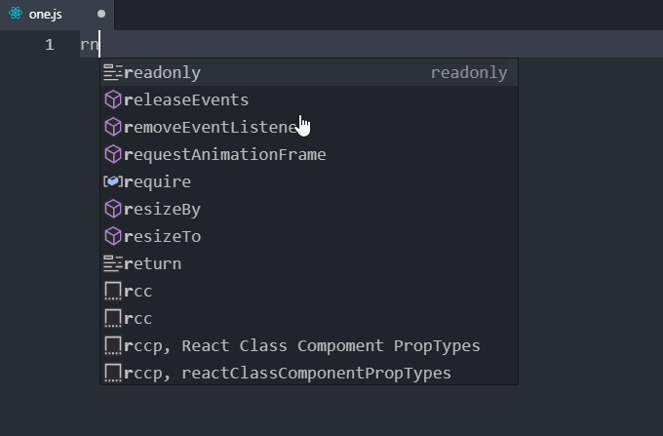This screenshot has width=663, height=436.
Task: Choose the require suggestion
Action: pos(158,181)
